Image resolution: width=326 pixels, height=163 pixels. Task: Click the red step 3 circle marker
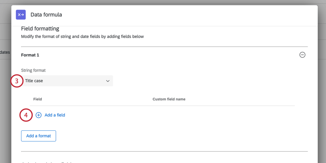(17, 81)
